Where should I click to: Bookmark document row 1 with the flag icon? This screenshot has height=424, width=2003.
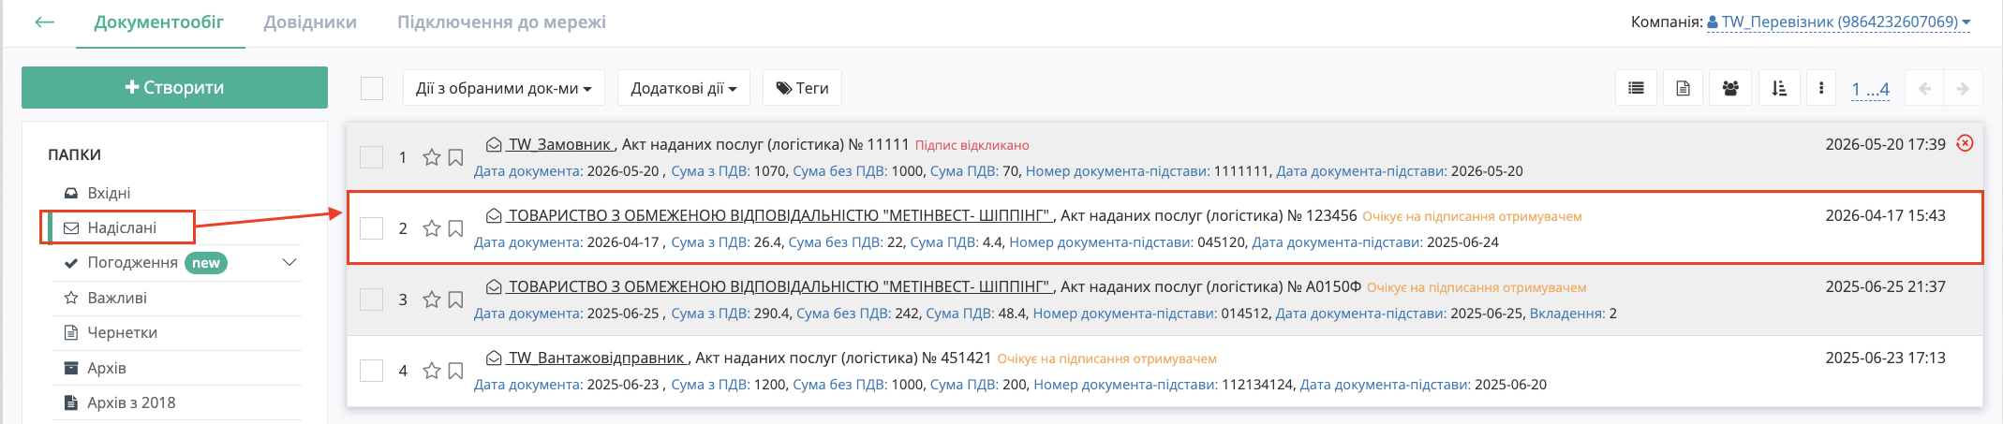[455, 157]
